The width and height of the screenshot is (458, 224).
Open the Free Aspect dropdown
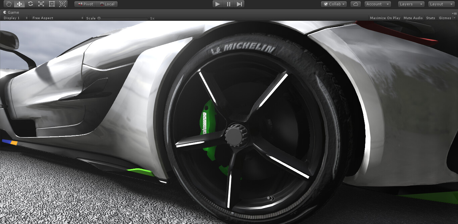[58, 18]
